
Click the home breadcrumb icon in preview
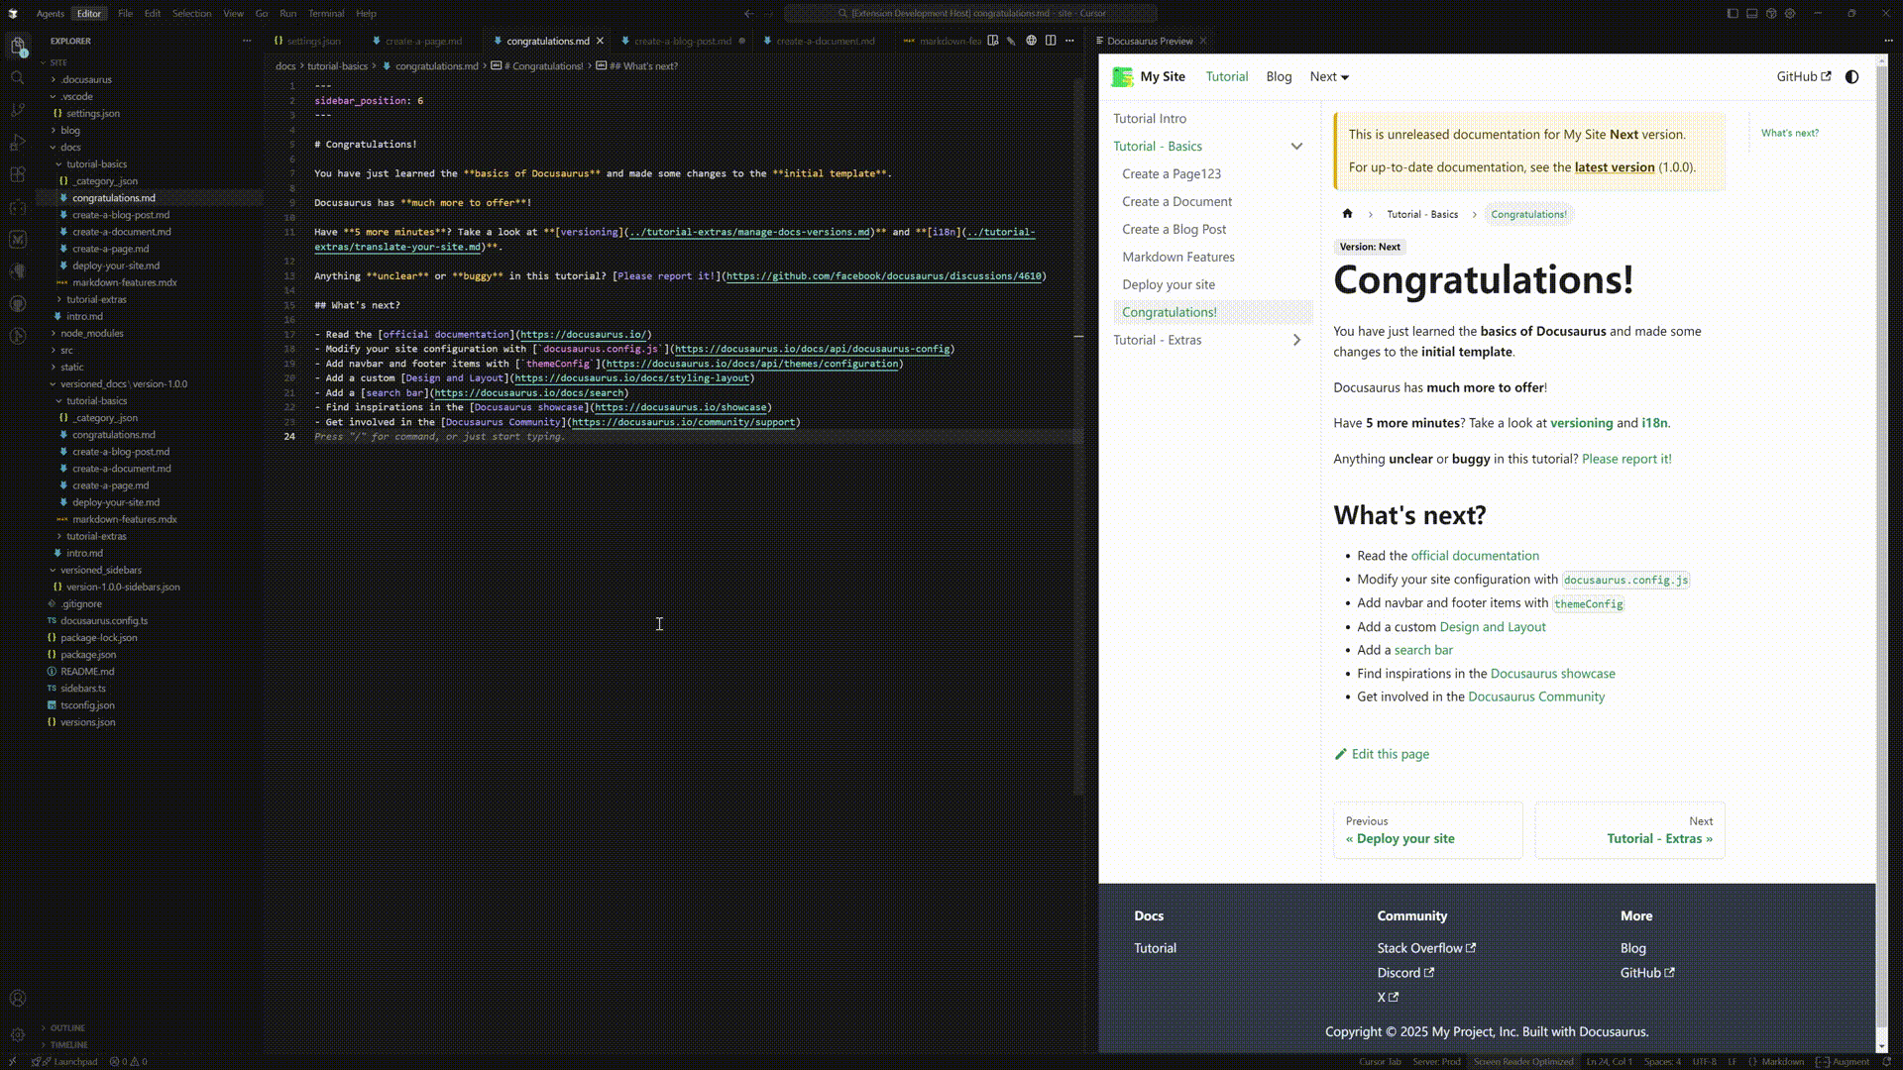pos(1347,214)
